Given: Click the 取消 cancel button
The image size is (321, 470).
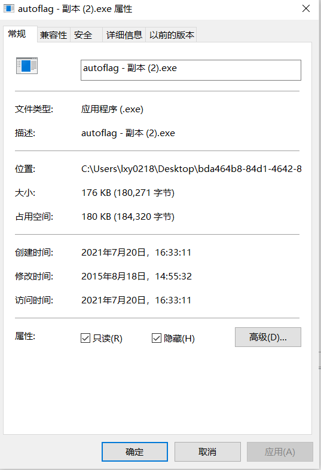Looking at the screenshot, I should tap(207, 451).
